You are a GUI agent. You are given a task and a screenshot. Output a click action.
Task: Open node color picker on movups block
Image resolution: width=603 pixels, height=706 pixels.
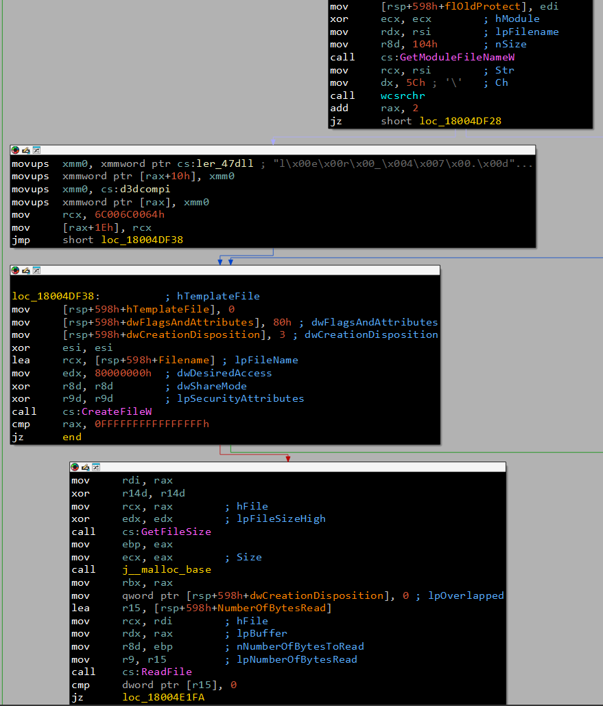[15, 150]
